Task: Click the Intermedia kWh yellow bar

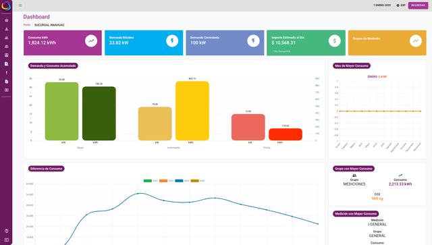Action: coord(192,111)
